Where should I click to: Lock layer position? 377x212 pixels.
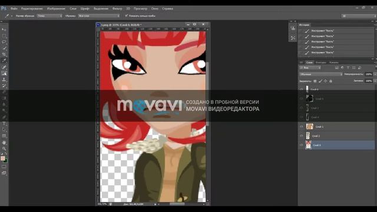click(326, 81)
